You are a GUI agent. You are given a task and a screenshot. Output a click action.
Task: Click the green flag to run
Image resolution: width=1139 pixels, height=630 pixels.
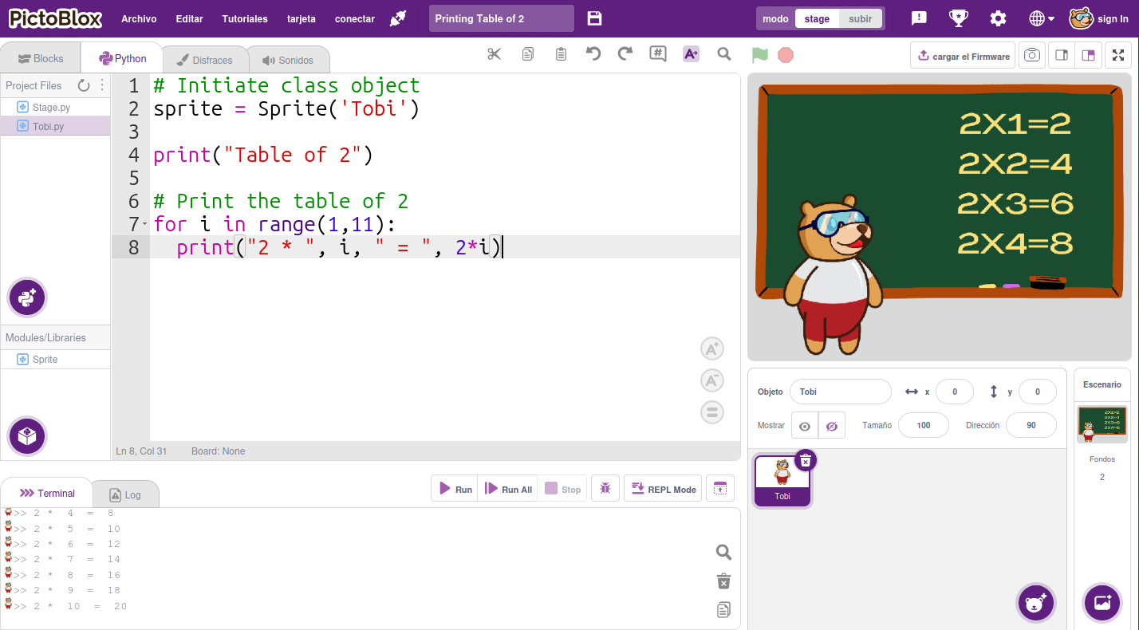tap(759, 55)
